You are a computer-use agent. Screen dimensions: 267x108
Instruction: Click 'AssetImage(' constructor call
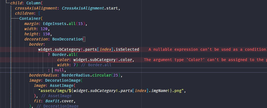pyautogui.click(x=62, y=85)
